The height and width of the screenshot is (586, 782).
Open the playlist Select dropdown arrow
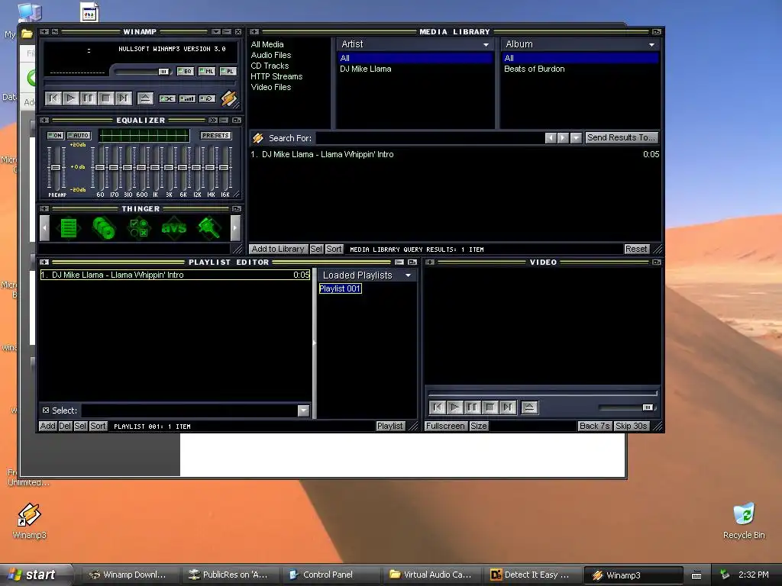(303, 411)
